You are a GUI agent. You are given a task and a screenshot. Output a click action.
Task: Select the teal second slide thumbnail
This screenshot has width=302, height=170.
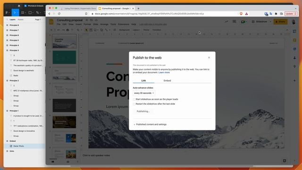(x=64, y=57)
